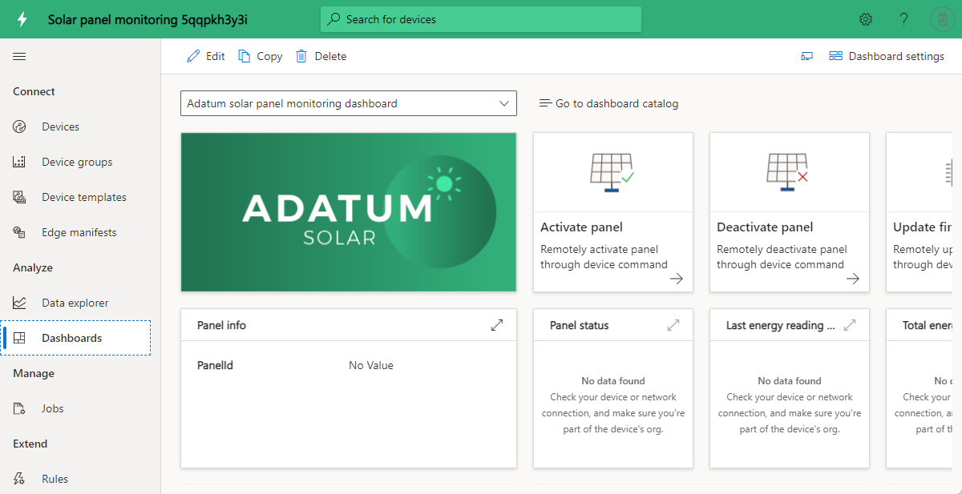Image resolution: width=962 pixels, height=494 pixels.
Task: Click the magnifier icon in search box
Action: click(333, 19)
